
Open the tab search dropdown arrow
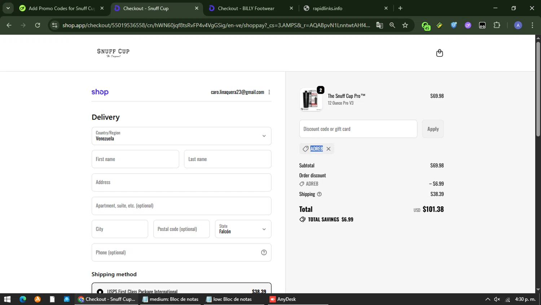point(8,8)
